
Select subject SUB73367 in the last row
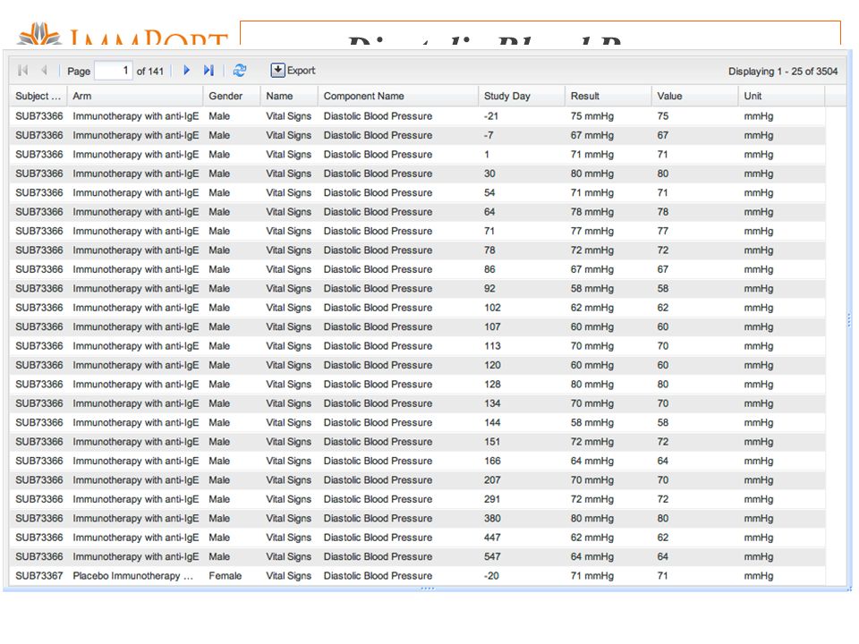tap(38, 576)
